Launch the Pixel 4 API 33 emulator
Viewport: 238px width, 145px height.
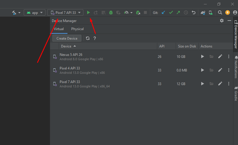click(x=203, y=70)
